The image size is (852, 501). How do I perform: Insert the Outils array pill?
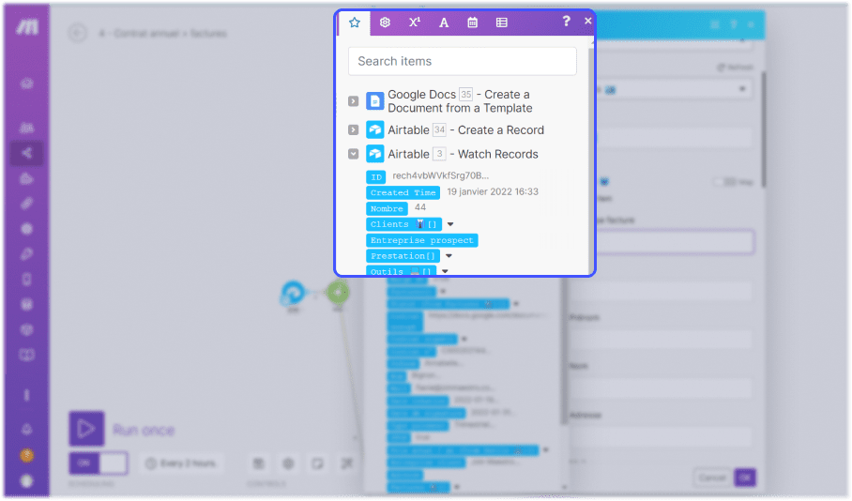click(401, 270)
